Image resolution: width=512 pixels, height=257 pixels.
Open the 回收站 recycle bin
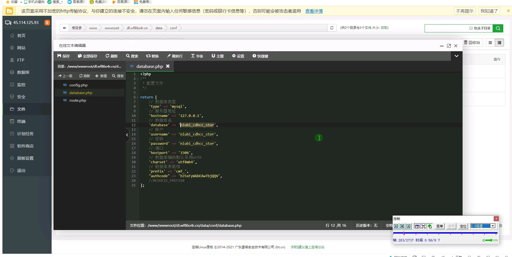pyautogui.click(x=472, y=43)
